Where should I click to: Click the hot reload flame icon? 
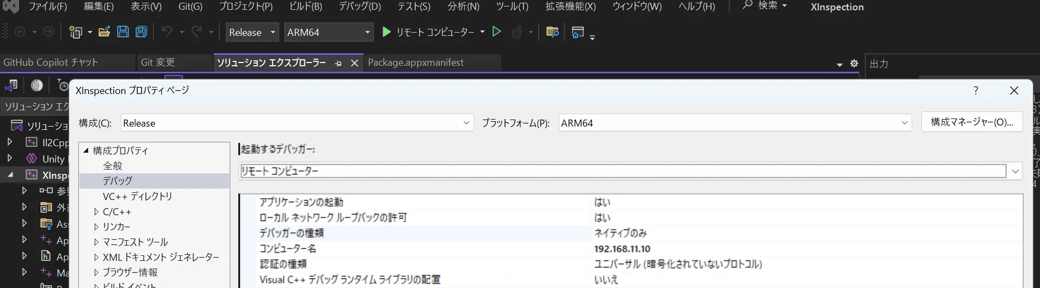[x=517, y=32]
